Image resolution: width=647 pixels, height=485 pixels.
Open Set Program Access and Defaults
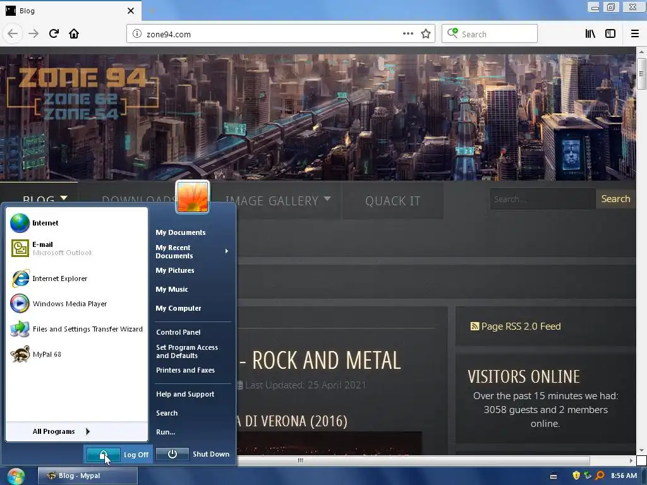coord(187,352)
